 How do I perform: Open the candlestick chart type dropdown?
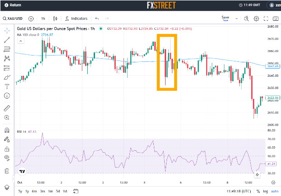click(x=56, y=19)
